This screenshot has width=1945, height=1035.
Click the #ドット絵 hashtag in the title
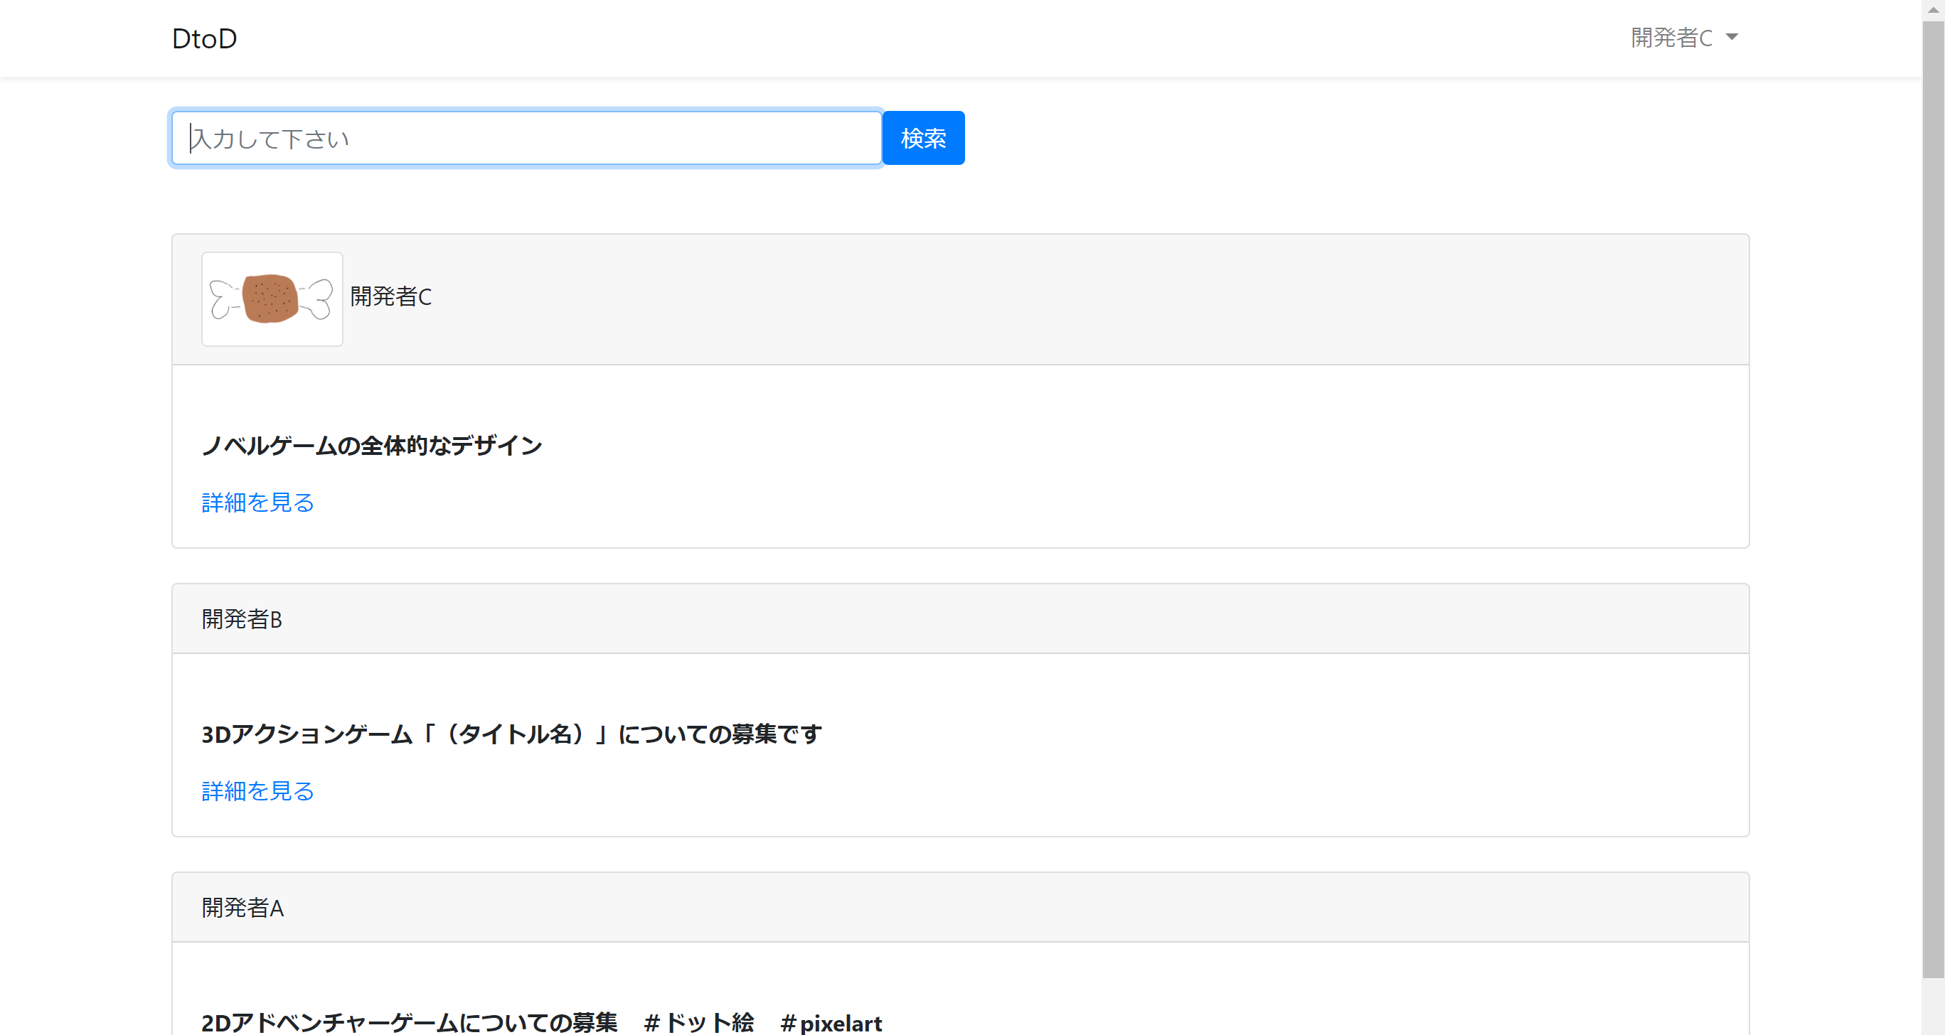click(x=698, y=1022)
